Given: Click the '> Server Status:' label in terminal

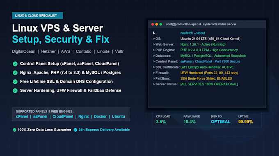Looking at the screenshot, I should pos(165,84).
